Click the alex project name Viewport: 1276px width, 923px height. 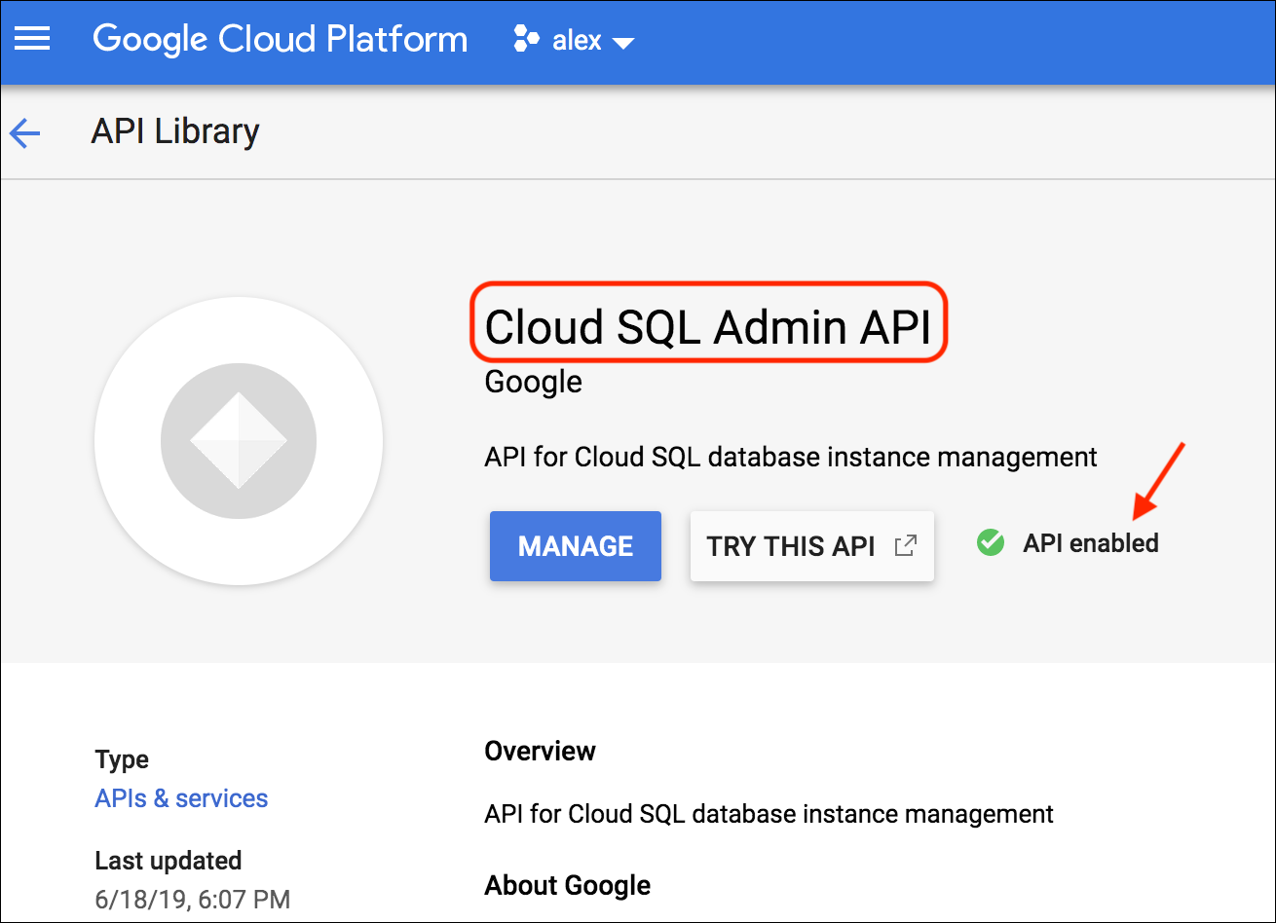[577, 41]
